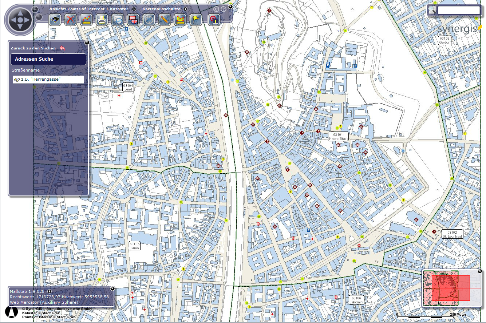Expand the arrow next to Kartenausschnitte

[x=185, y=9]
